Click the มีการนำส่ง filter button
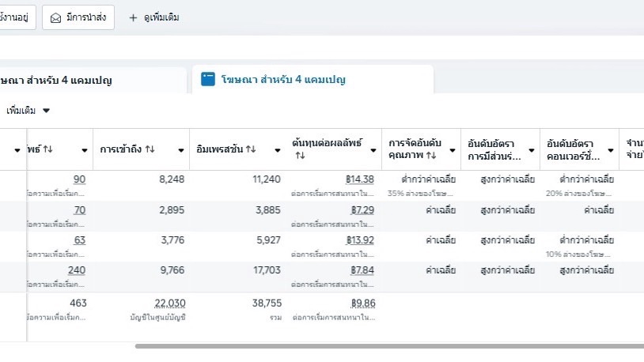This screenshot has height=362, width=644. click(x=78, y=17)
